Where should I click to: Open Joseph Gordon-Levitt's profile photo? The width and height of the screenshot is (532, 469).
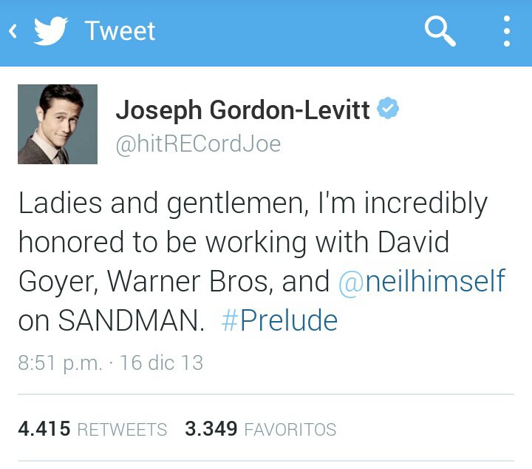coord(58,124)
